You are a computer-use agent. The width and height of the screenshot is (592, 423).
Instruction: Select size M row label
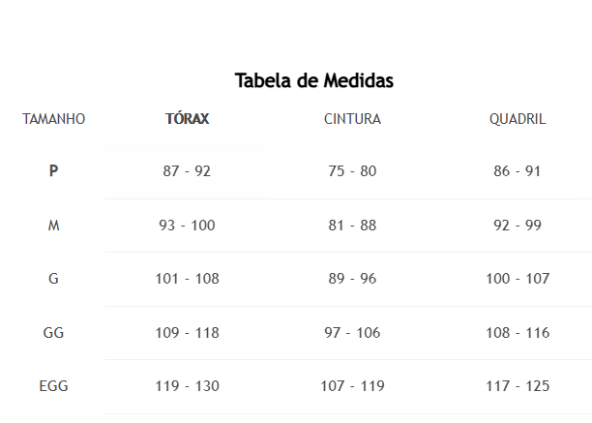(54, 226)
